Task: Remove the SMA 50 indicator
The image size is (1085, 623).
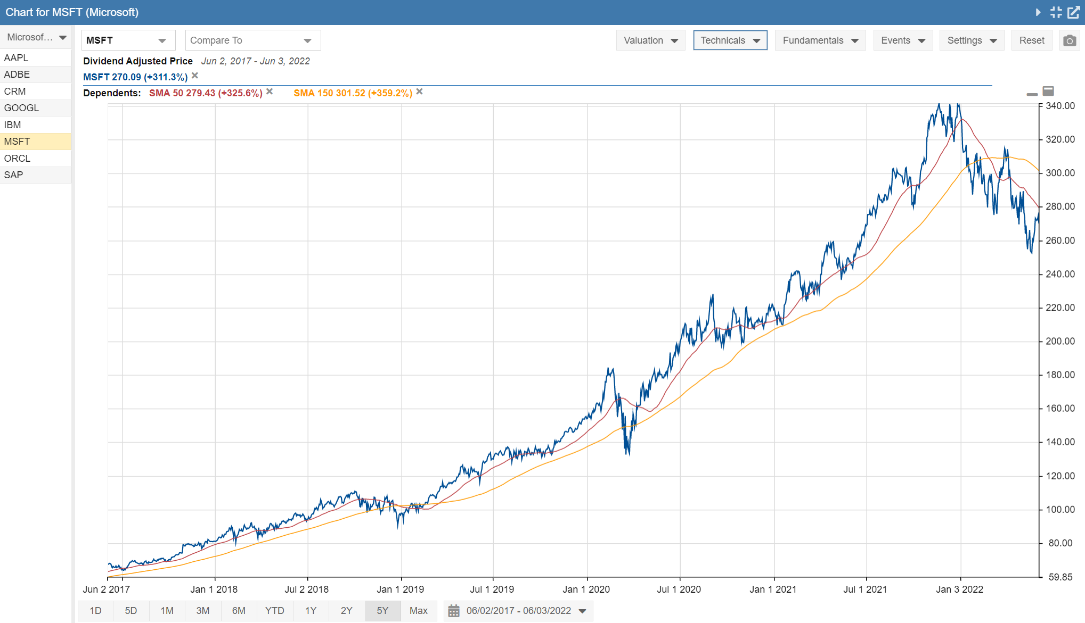Action: [x=270, y=92]
